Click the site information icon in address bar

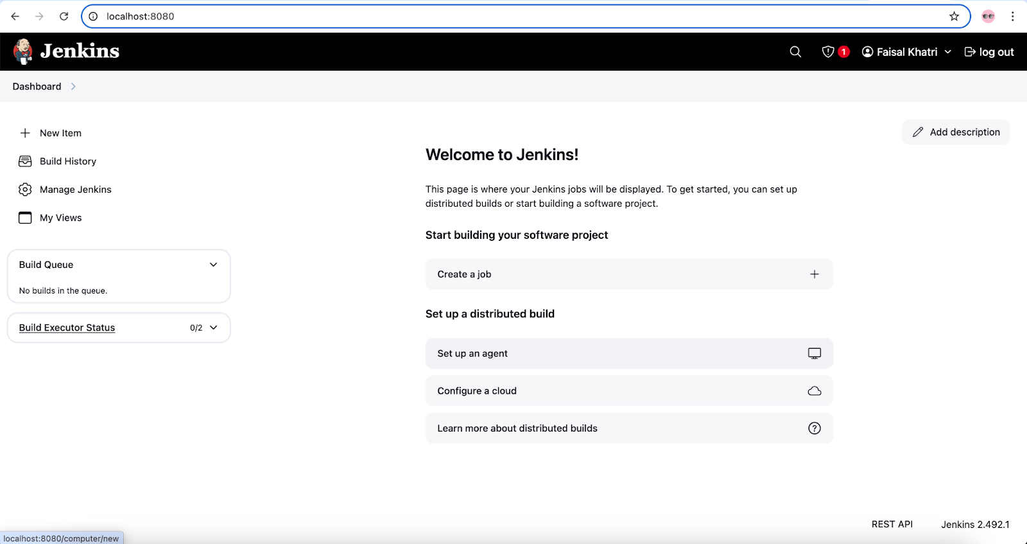[93, 16]
